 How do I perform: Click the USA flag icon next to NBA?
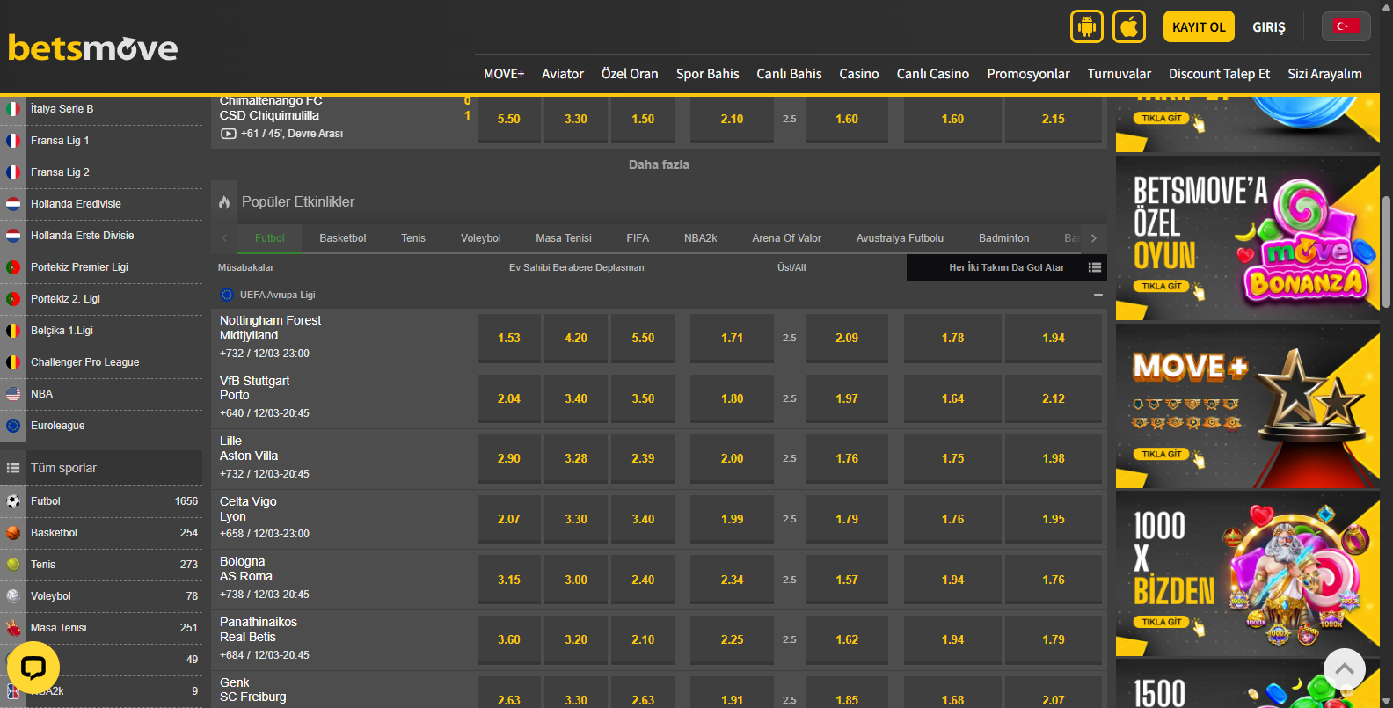pos(13,394)
